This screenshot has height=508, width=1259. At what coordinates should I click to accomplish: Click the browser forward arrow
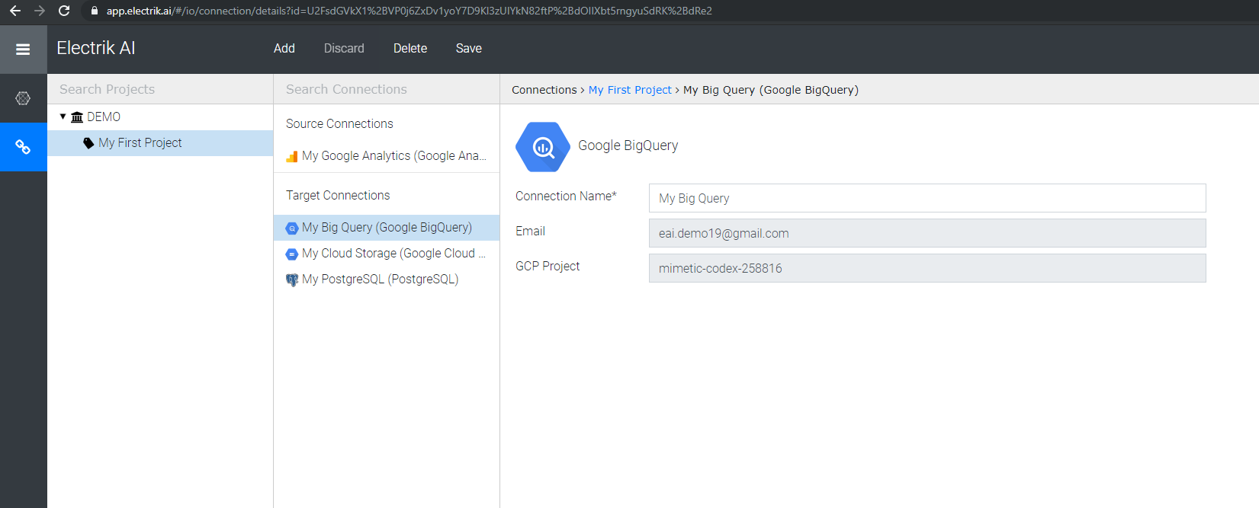pyautogui.click(x=40, y=11)
